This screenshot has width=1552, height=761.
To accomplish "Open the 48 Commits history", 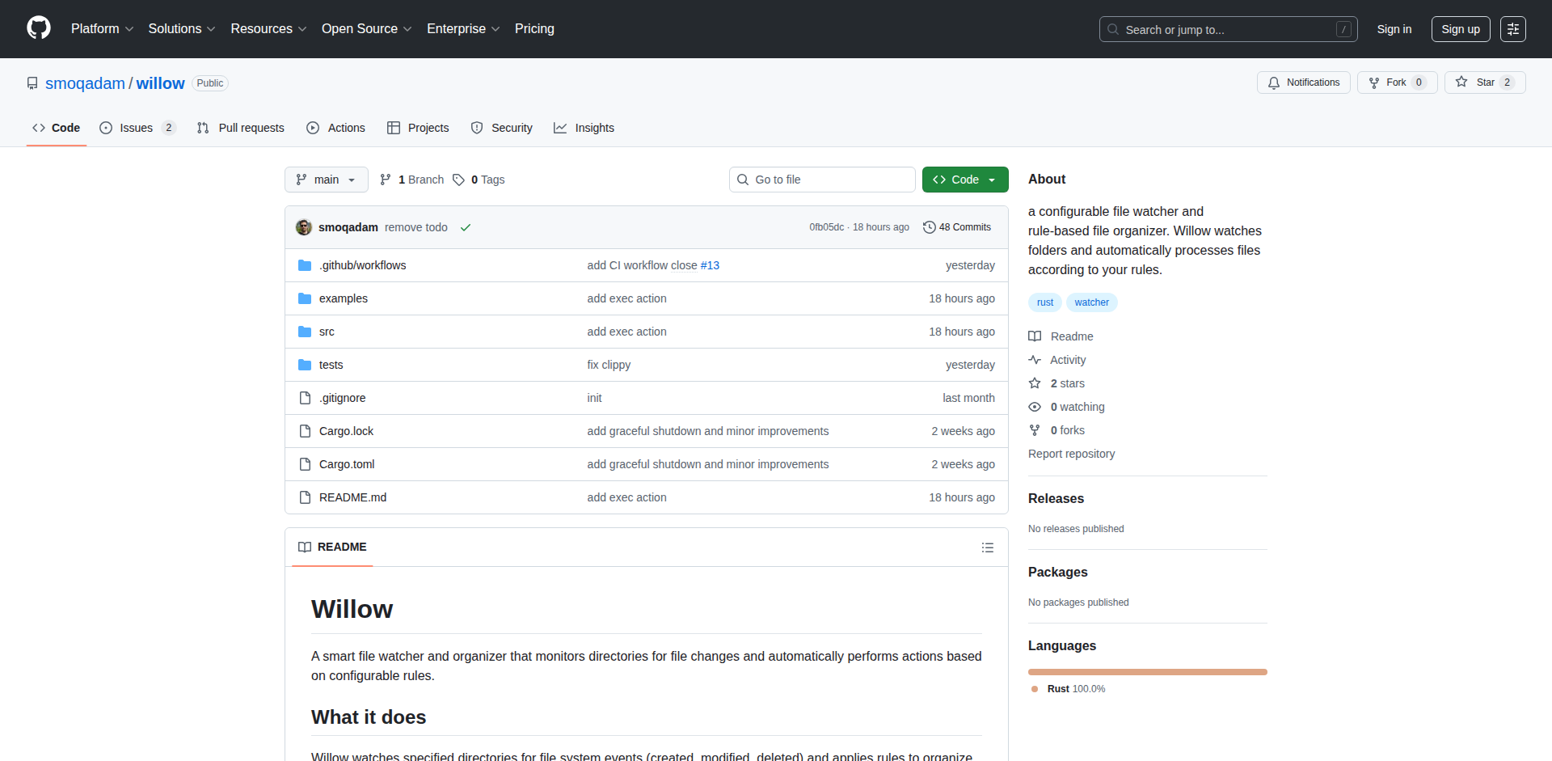I will 957,227.
